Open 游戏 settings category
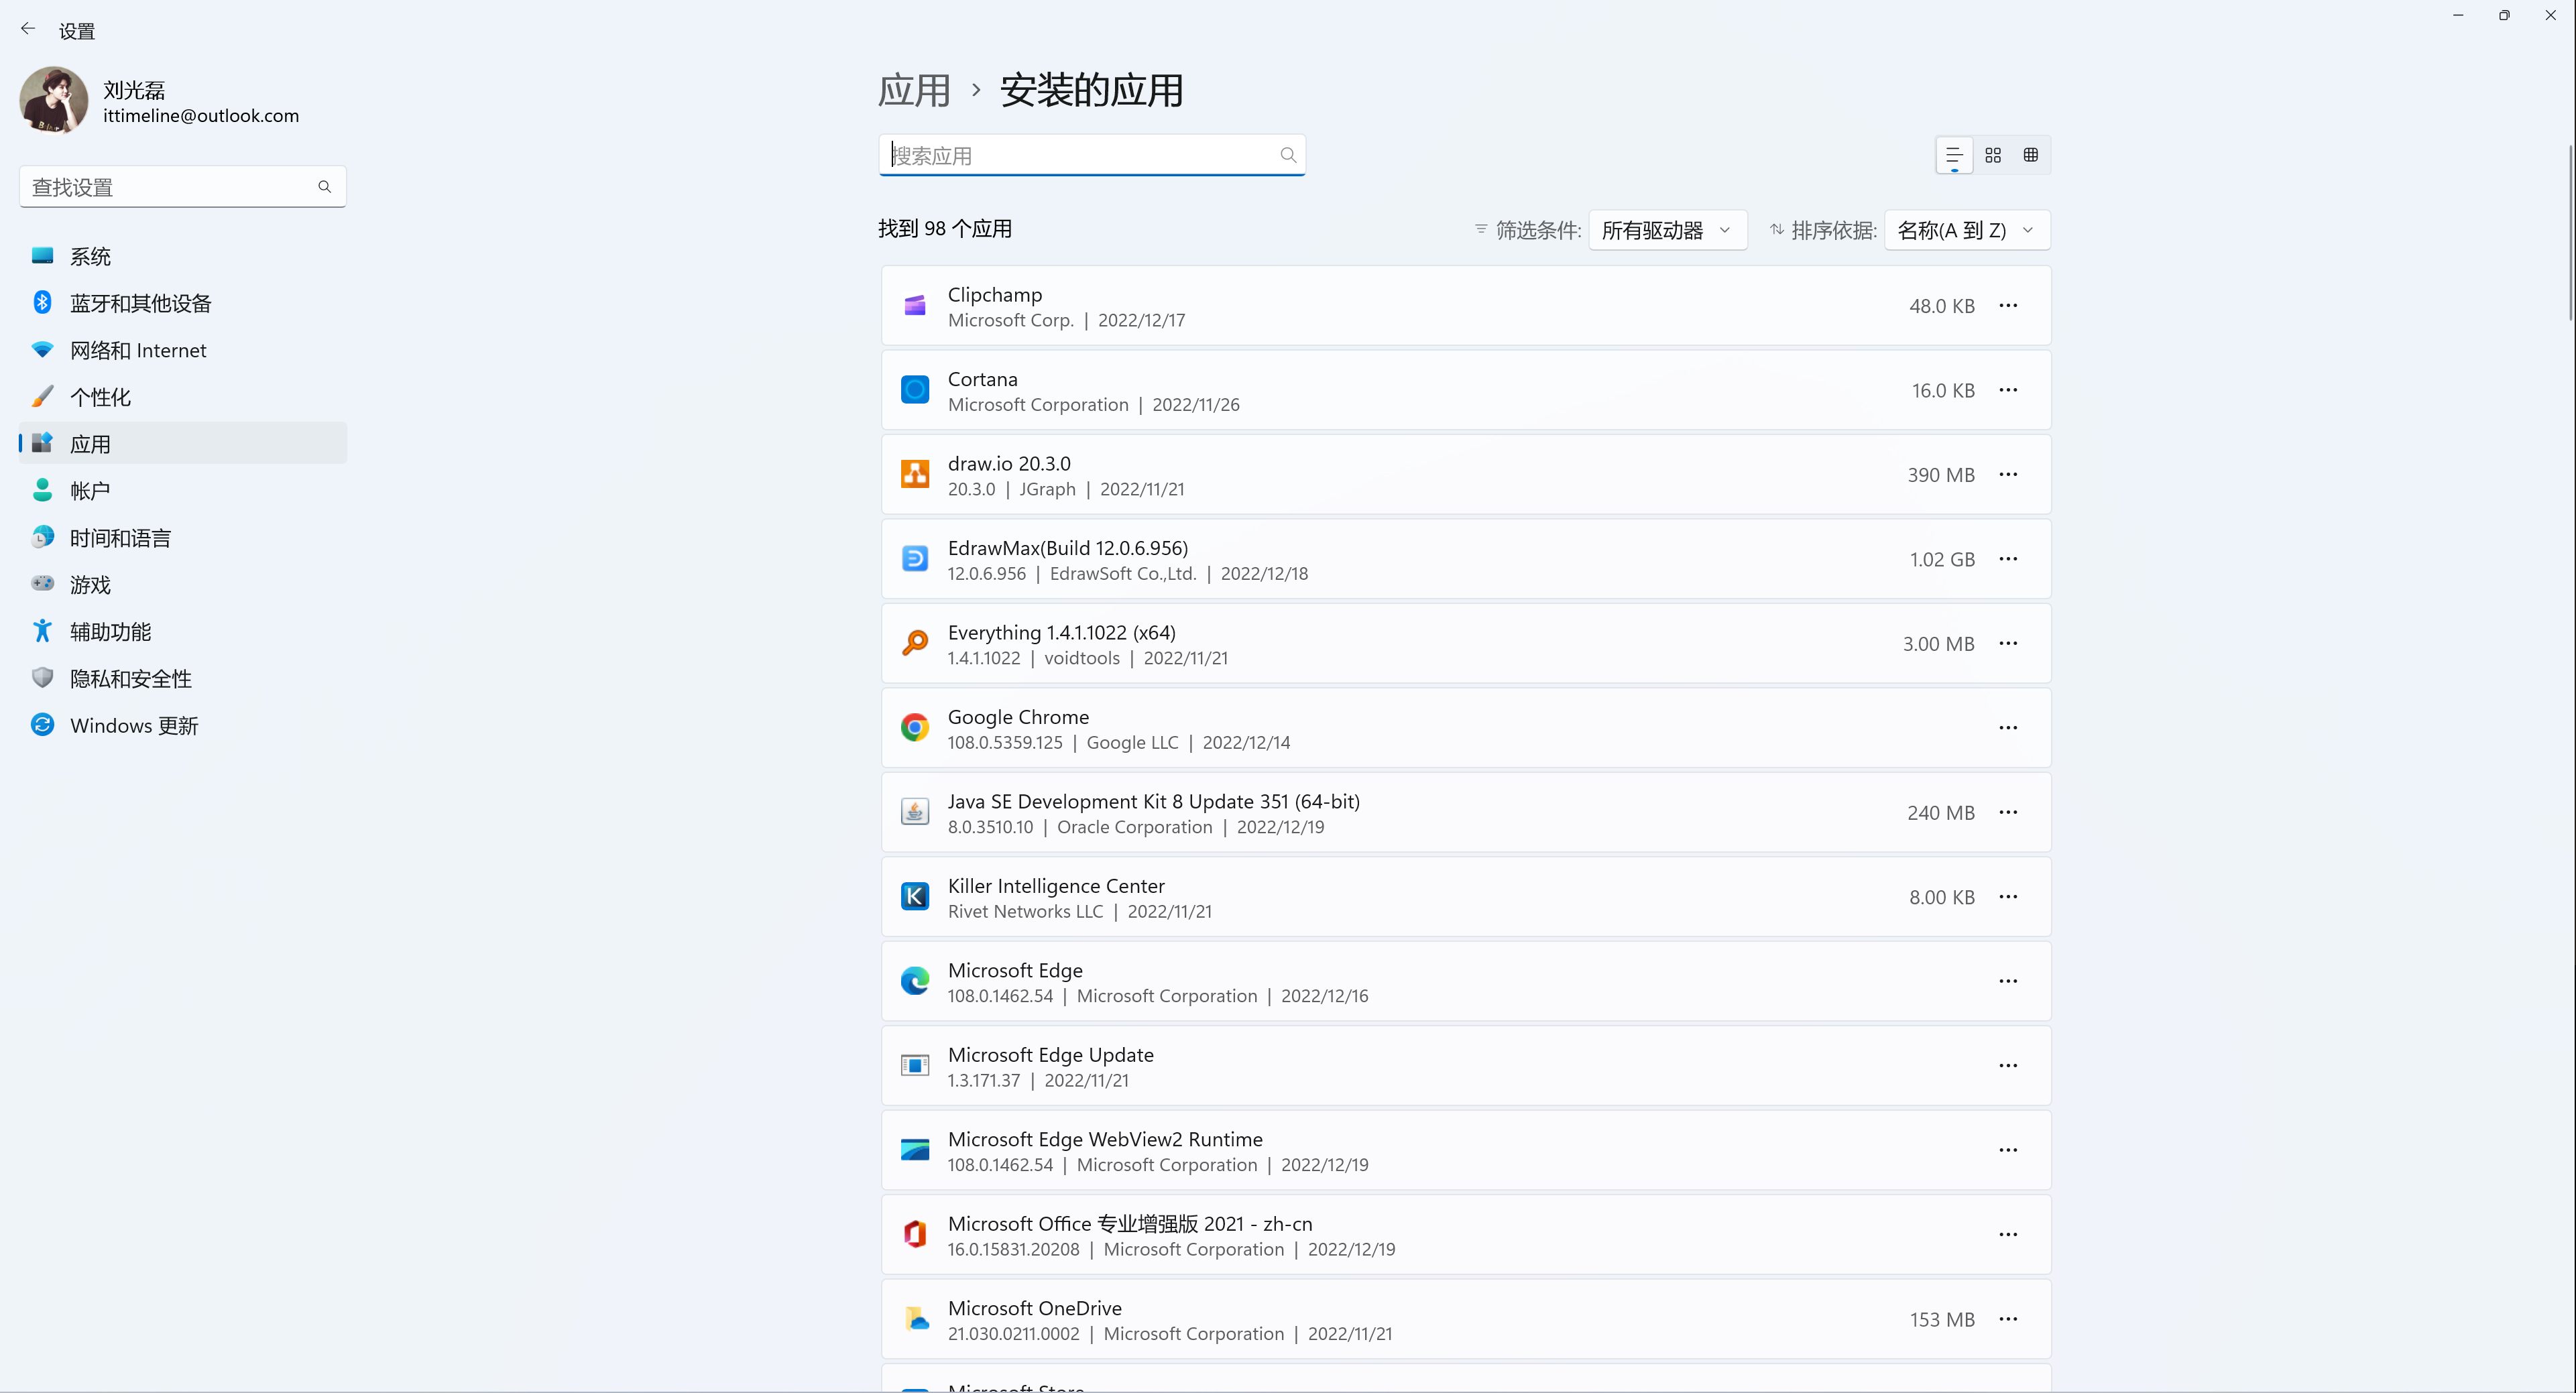 click(183, 584)
